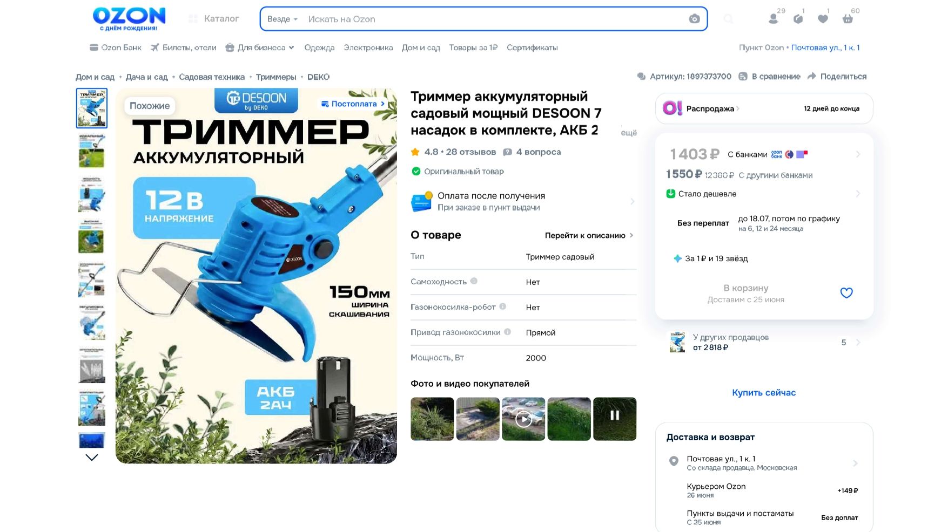Screen dimensions: 948x532
Task: Copy the Артикул 1897373700
Action: pos(684,77)
